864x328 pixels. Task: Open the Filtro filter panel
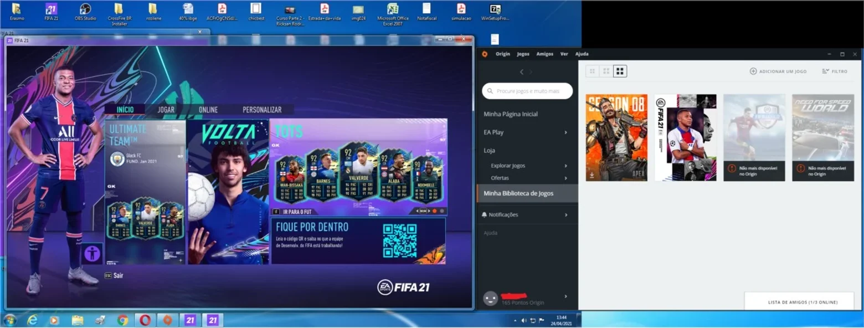835,71
